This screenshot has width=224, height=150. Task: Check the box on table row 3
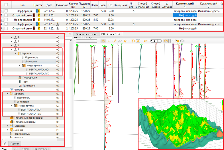pos(6,20)
